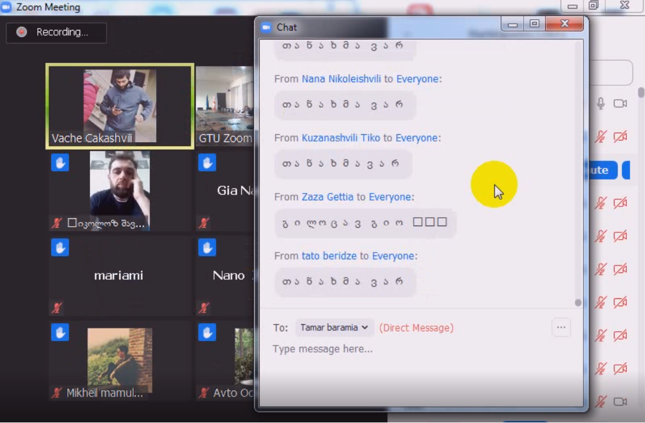645x423 pixels.
Task: Click sender name Nana Nikoleishvili in chat
Action: (x=341, y=78)
